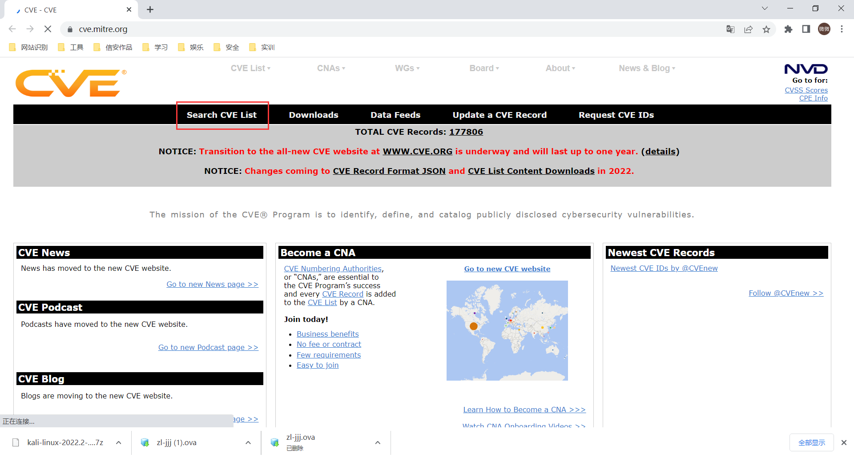Expand the CVE List dropdown
854x458 pixels.
[x=250, y=68]
